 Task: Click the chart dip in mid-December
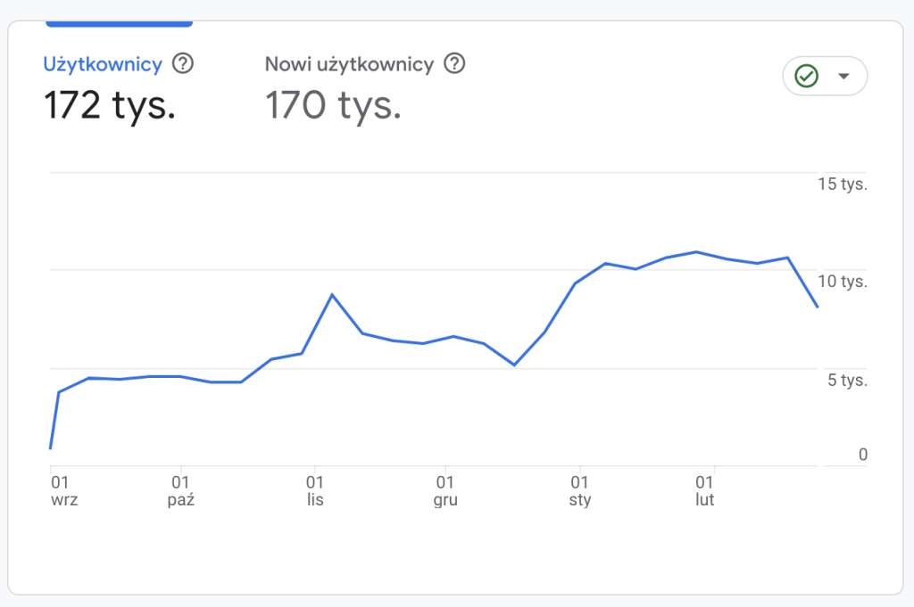[514, 365]
